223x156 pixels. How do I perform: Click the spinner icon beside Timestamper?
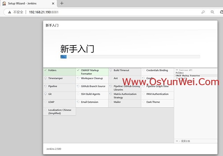(x=45, y=78)
